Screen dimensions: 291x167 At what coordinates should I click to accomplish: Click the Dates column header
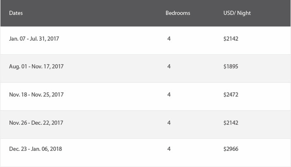[x=16, y=13]
